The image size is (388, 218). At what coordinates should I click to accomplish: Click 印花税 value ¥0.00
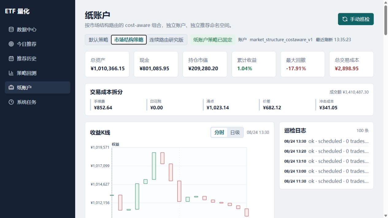click(156, 108)
